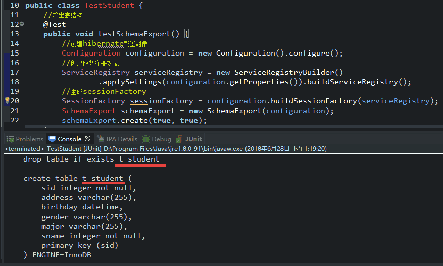Click the 'sid integer not null,' console line
Viewport: 443px width, 266px height.
pyautogui.click(x=89, y=188)
